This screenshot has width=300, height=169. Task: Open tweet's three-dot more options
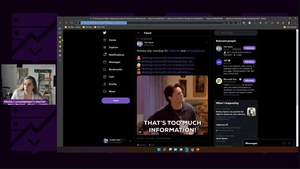coord(207,42)
